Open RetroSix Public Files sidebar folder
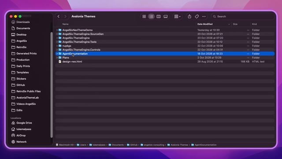Viewport: 282px width, 159px height. [x=28, y=91]
